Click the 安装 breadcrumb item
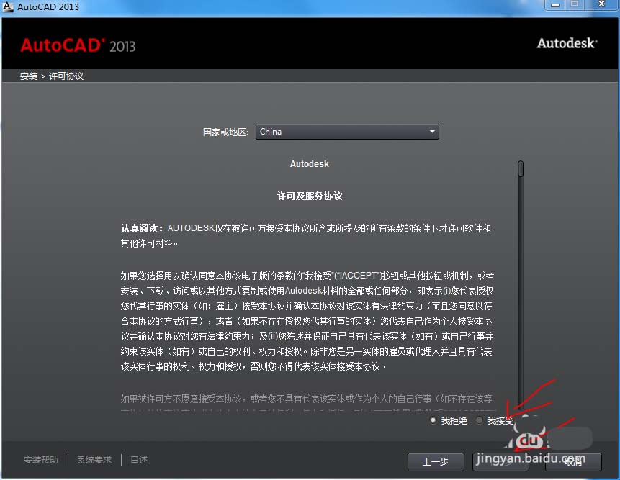The width and height of the screenshot is (620, 480). pyautogui.click(x=29, y=76)
